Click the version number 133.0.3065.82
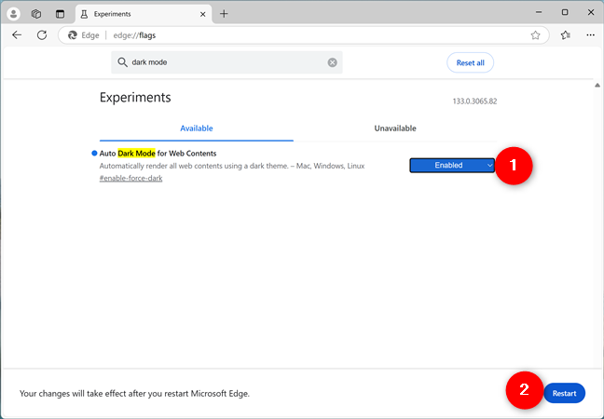 point(474,101)
